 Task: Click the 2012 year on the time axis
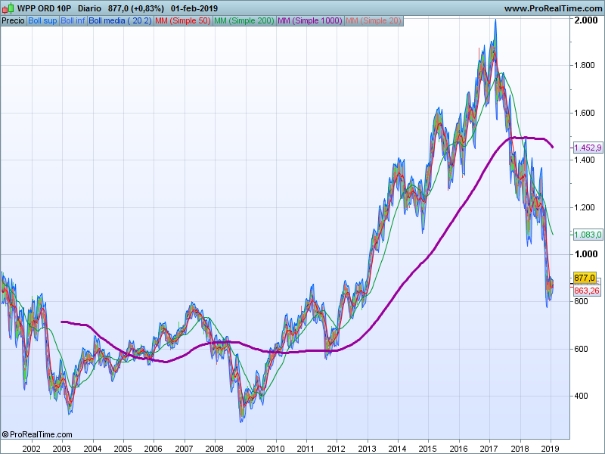(x=336, y=449)
